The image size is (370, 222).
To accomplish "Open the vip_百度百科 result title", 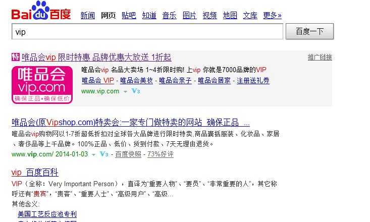I will (35, 173).
